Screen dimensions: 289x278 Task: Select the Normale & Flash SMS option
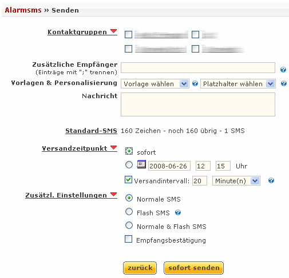pyautogui.click(x=129, y=225)
